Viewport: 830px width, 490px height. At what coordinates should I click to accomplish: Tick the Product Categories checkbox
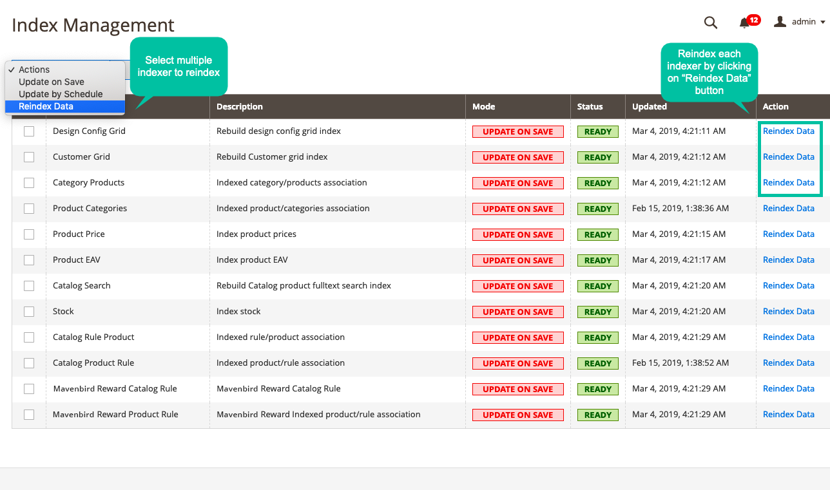pyautogui.click(x=29, y=209)
